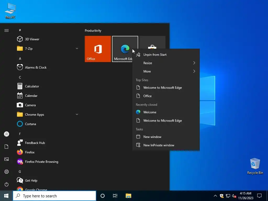Launch Firefox from the app list

[x=48, y=152]
